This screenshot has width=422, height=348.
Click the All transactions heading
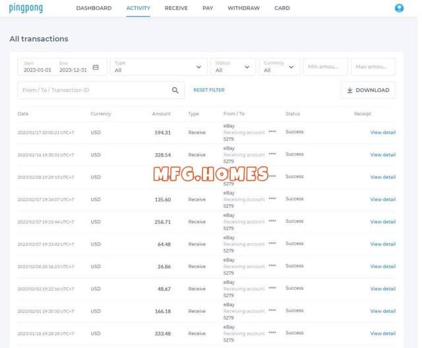[x=39, y=39]
